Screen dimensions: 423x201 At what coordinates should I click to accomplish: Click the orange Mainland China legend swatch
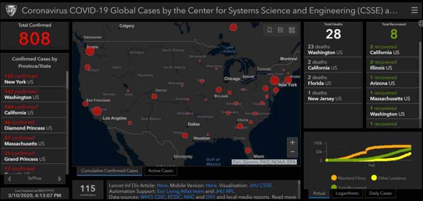pos(334,178)
